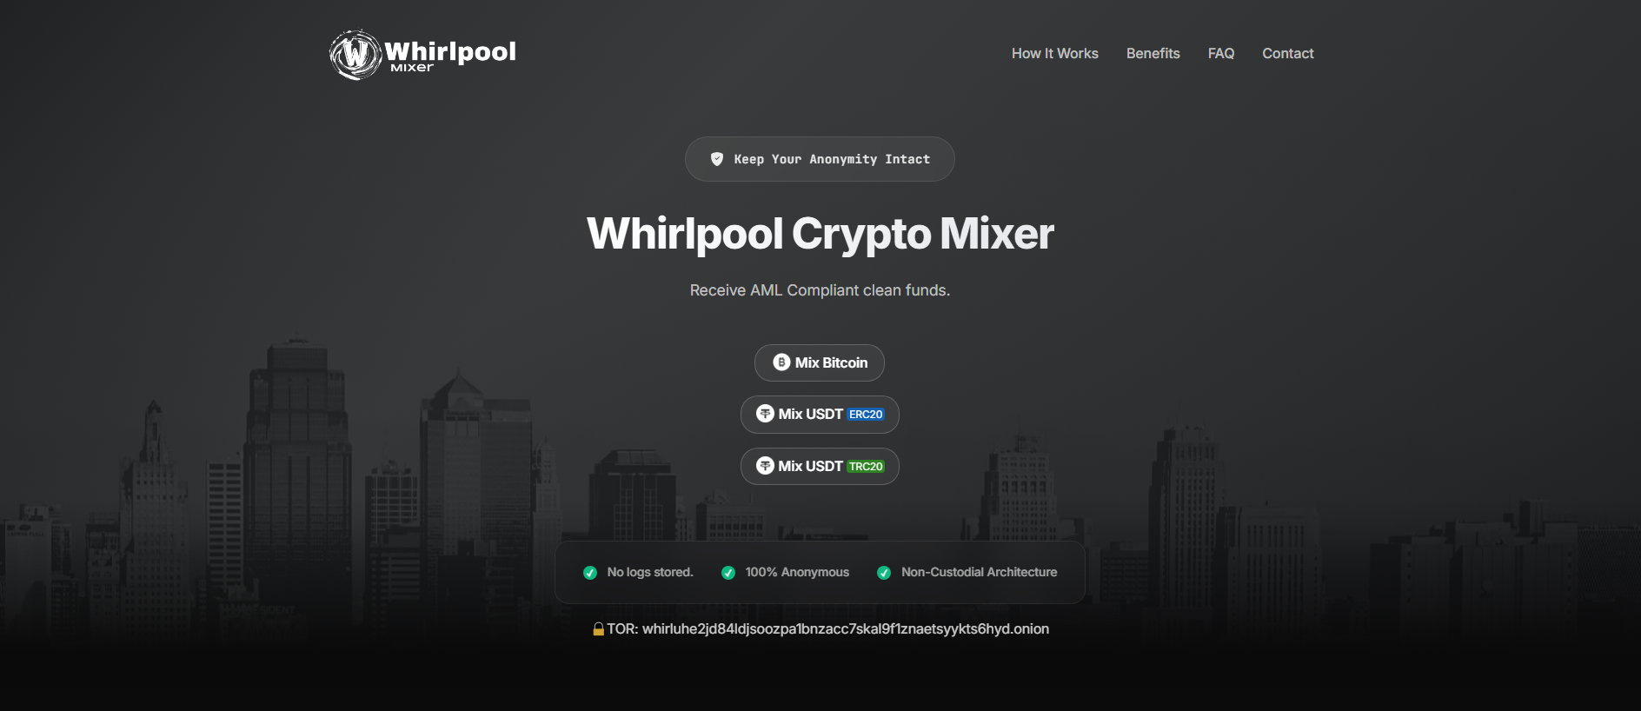This screenshot has height=711, width=1641.
Task: Choose Mix USDT TRC20 option
Action: (820, 467)
